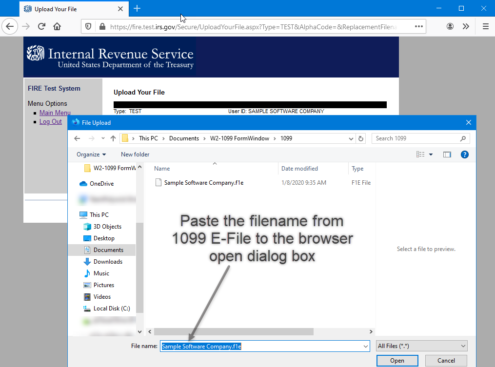
Task: Select the Sample Software Company.f1e file
Action: tap(203, 183)
